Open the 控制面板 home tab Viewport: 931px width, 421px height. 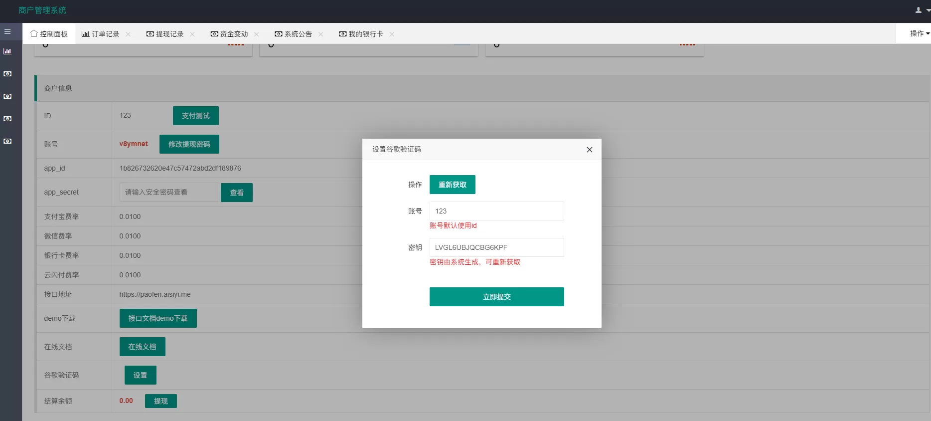click(x=49, y=34)
